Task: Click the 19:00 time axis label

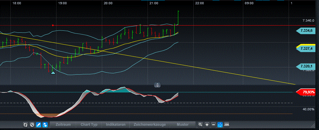Action: [62, 3]
